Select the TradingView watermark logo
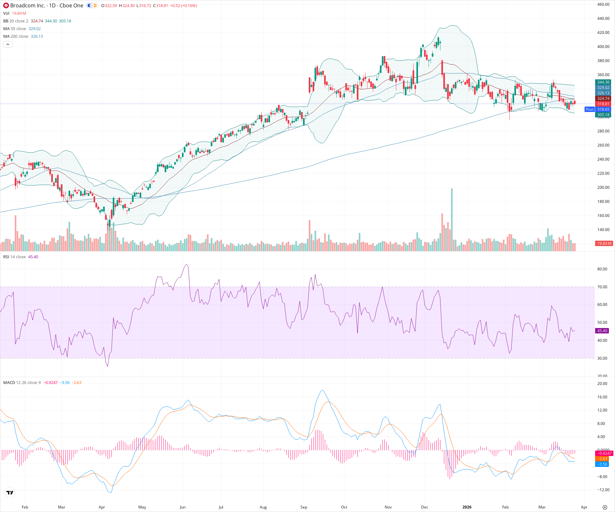This screenshot has width=615, height=512. (10, 493)
